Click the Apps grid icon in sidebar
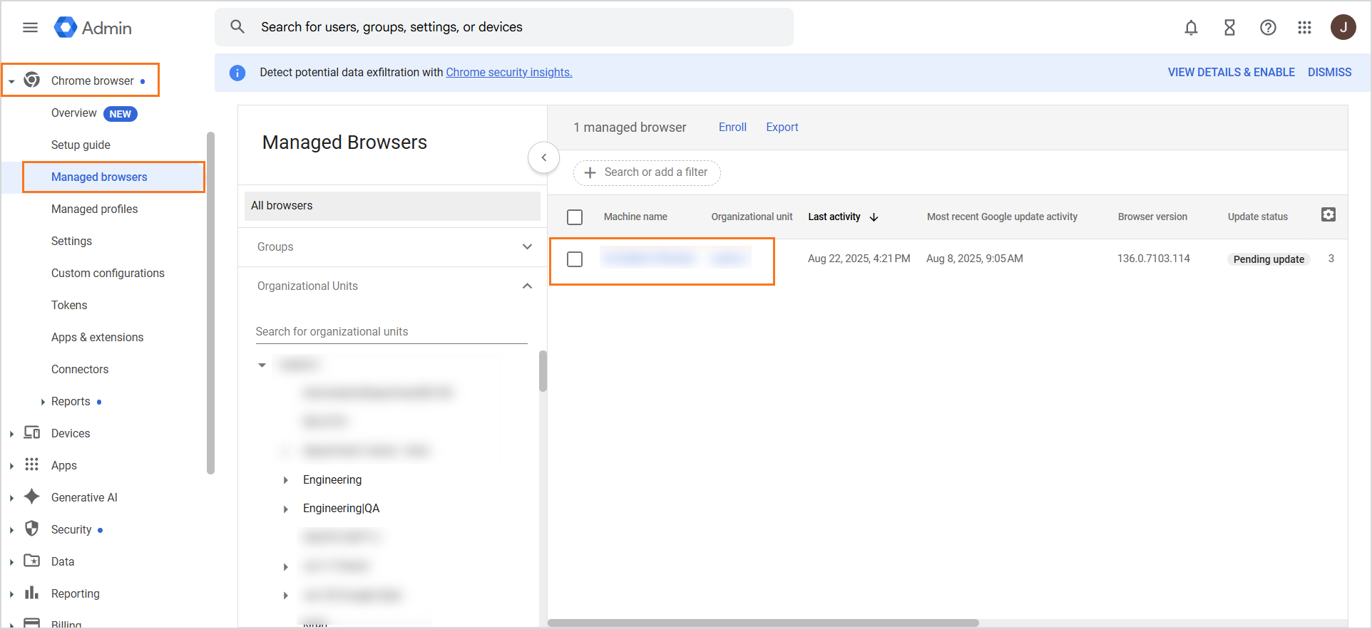 click(x=32, y=464)
